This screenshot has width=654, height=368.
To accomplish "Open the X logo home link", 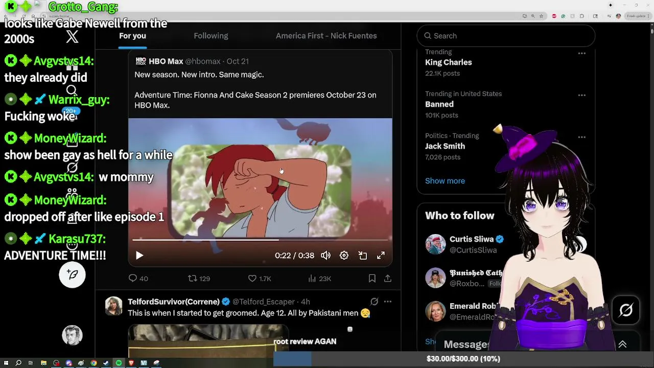I will tap(72, 36).
